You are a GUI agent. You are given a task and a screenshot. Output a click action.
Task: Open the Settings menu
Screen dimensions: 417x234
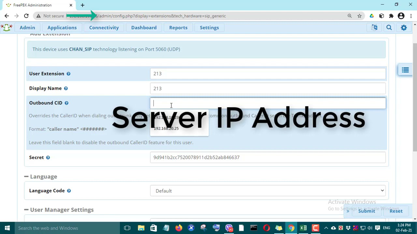pyautogui.click(x=209, y=28)
